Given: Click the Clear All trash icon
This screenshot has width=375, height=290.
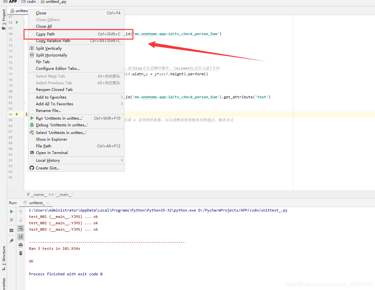Looking at the screenshot, I should click(x=21, y=253).
